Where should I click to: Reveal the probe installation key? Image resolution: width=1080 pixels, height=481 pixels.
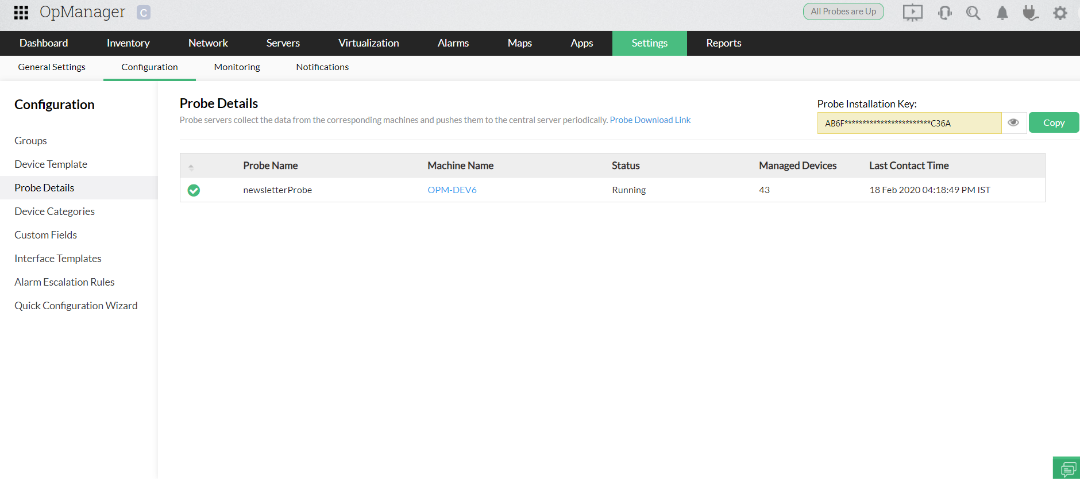coord(1013,122)
